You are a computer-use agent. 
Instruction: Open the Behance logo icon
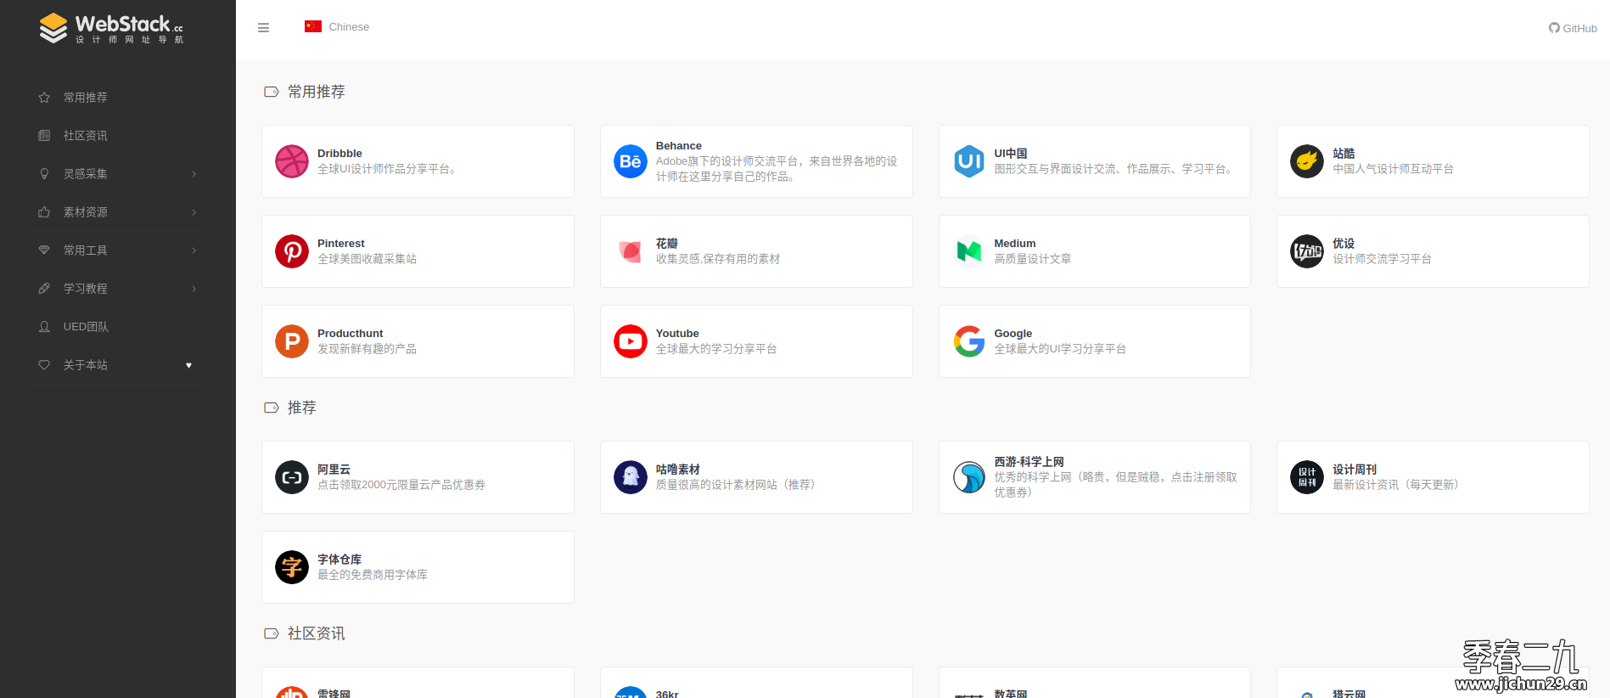pos(630,161)
